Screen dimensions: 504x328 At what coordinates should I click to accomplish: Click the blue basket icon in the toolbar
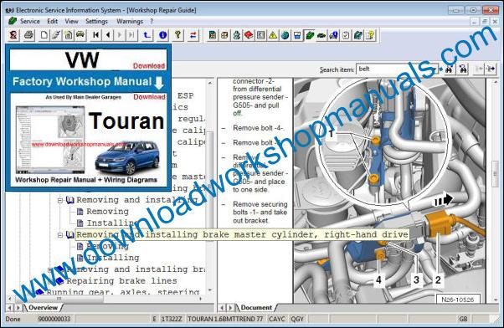(x=297, y=34)
